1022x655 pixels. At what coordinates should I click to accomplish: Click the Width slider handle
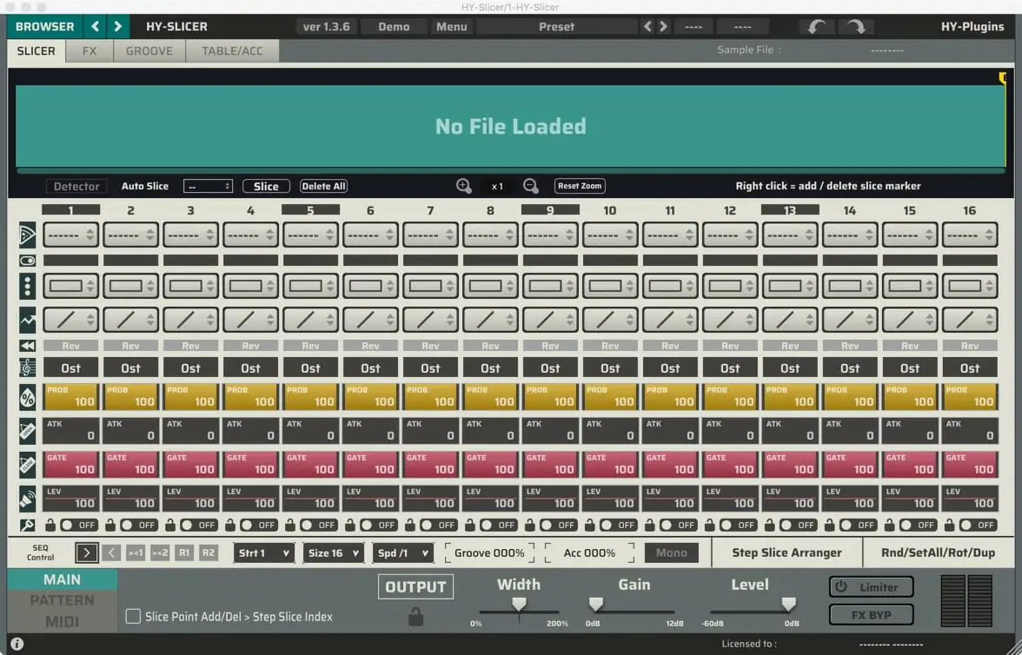click(519, 604)
